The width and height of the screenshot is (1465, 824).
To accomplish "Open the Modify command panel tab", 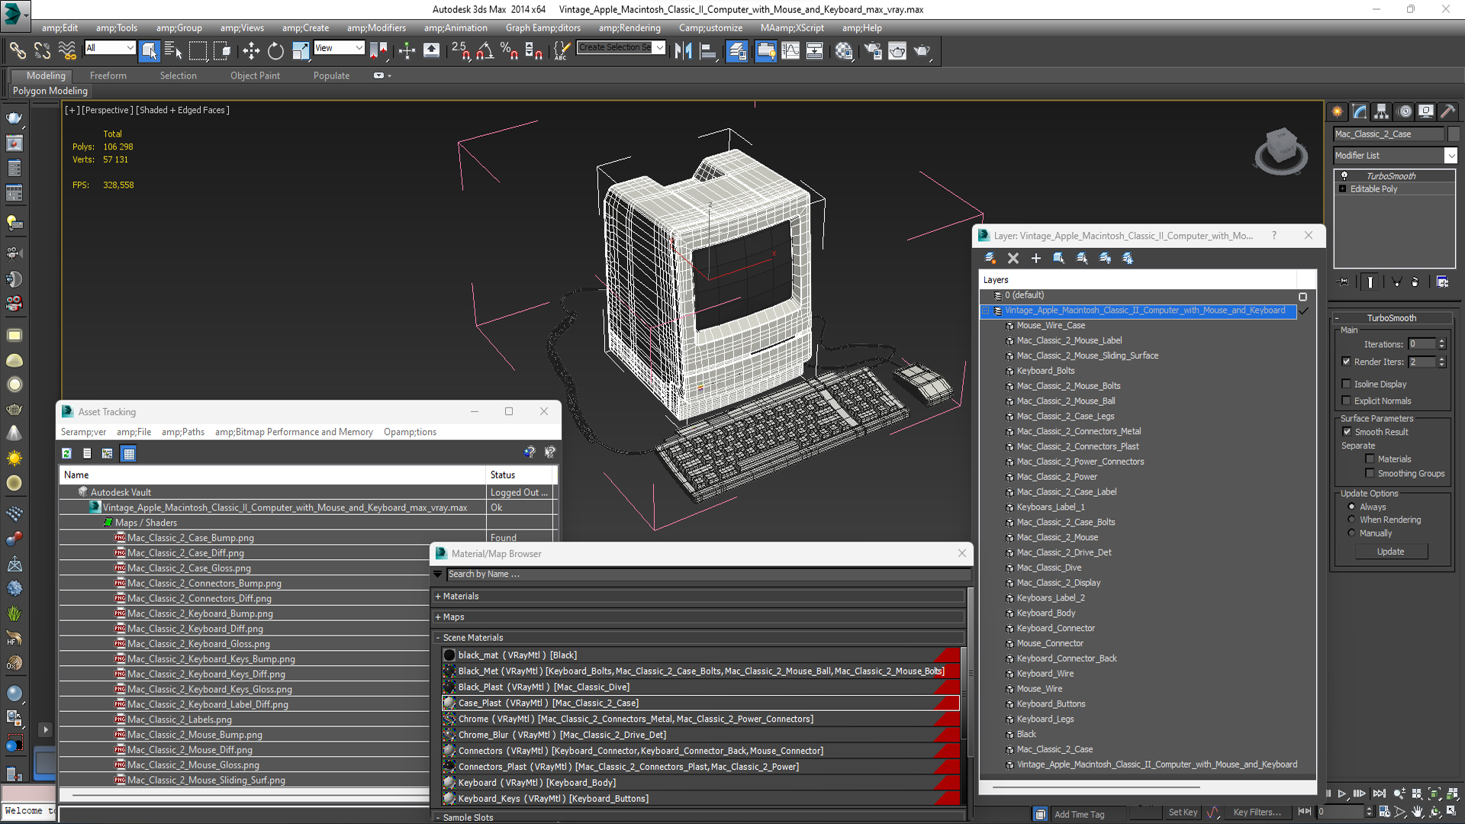I will pyautogui.click(x=1360, y=111).
